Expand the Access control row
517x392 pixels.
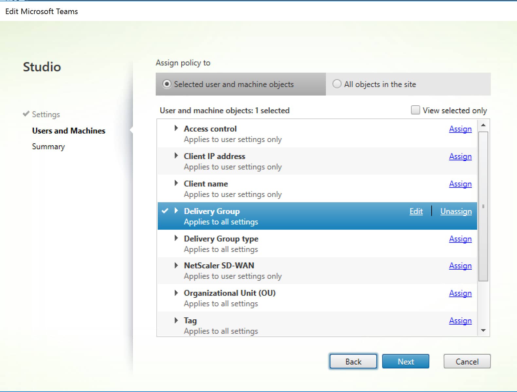pos(176,128)
